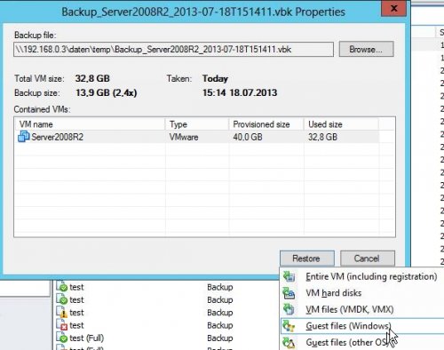This screenshot has width=444, height=350.
Task: Click the Entire VM restore icon
Action: pos(289,276)
